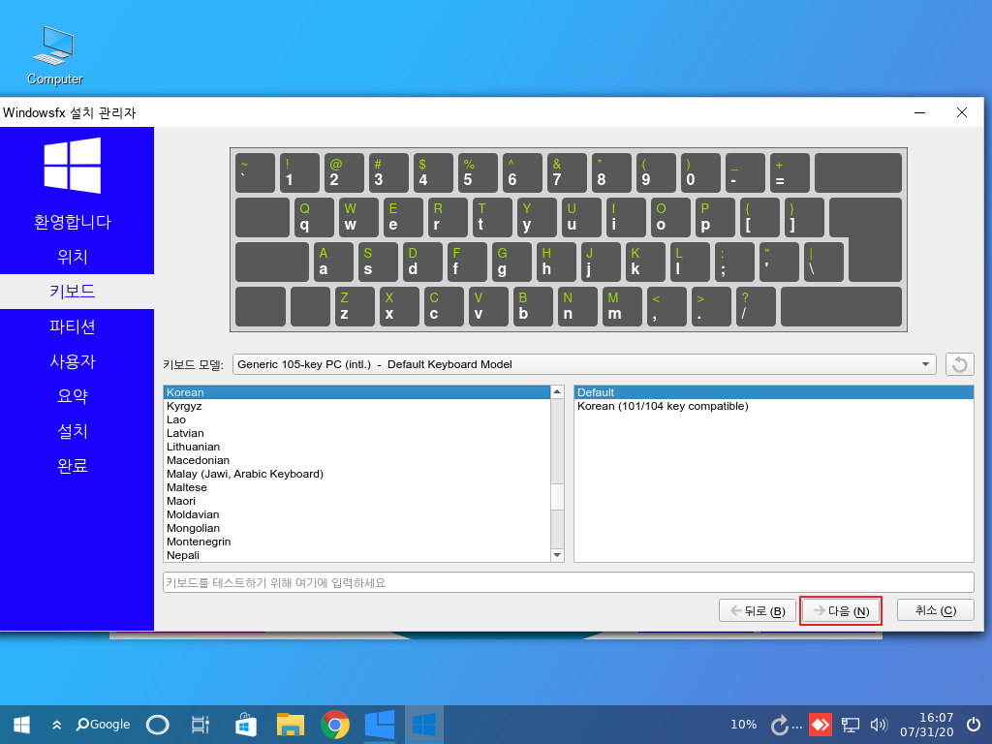Image resolution: width=992 pixels, height=744 pixels.
Task: Close the Windowsfx installer window
Action: [x=962, y=112]
